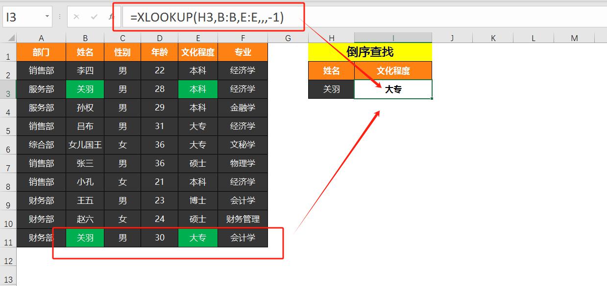The width and height of the screenshot is (607, 286).
Task: Select column A header
Action: [x=41, y=38]
